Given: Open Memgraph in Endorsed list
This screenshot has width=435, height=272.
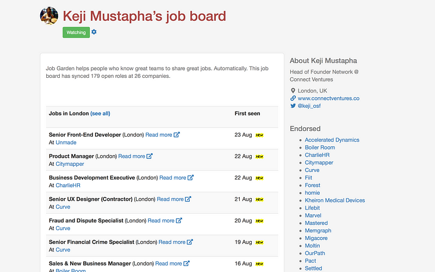Looking at the screenshot, I should point(318,231).
